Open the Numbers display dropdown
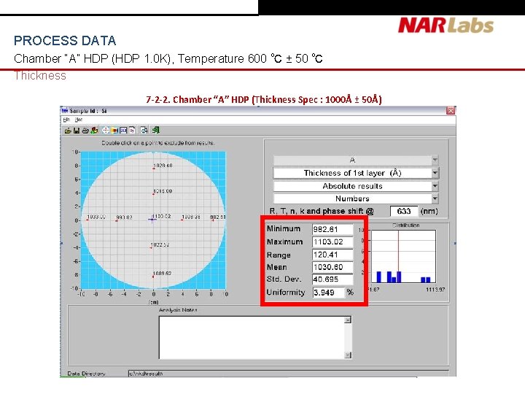This screenshot has width=525, height=394. 435,198
